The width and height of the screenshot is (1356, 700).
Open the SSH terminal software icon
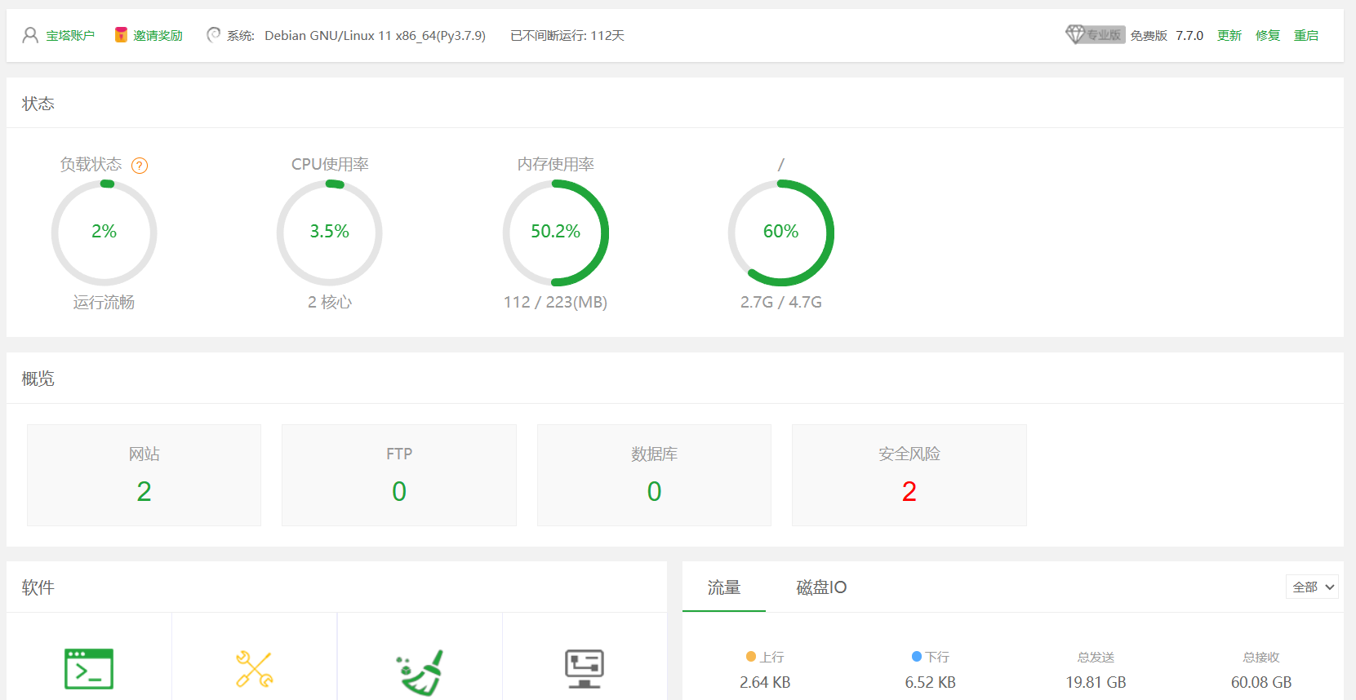(x=89, y=669)
